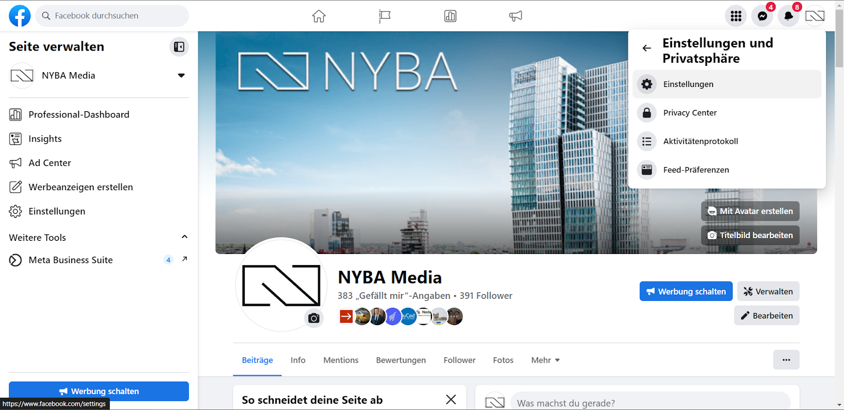Image resolution: width=844 pixels, height=410 pixels.
Task: Open the Professional Dashboard top bar icon
Action: [450, 16]
